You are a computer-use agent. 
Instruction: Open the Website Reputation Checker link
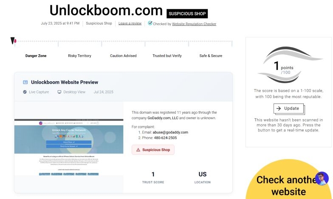click(x=194, y=24)
